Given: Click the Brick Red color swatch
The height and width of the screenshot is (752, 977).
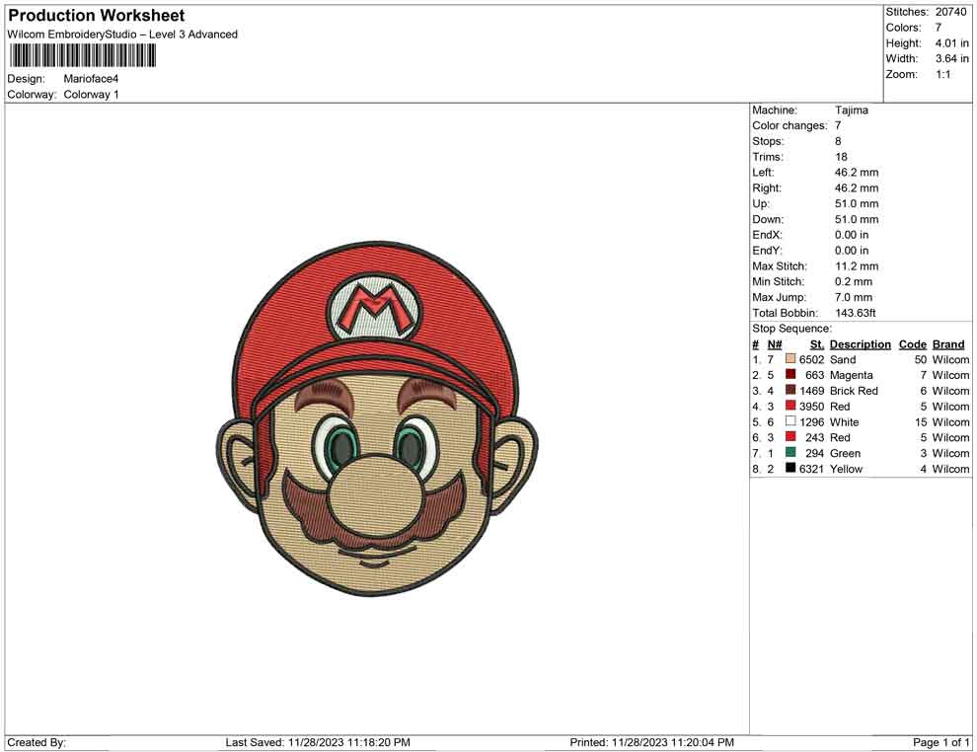Looking at the screenshot, I should pos(790,391).
